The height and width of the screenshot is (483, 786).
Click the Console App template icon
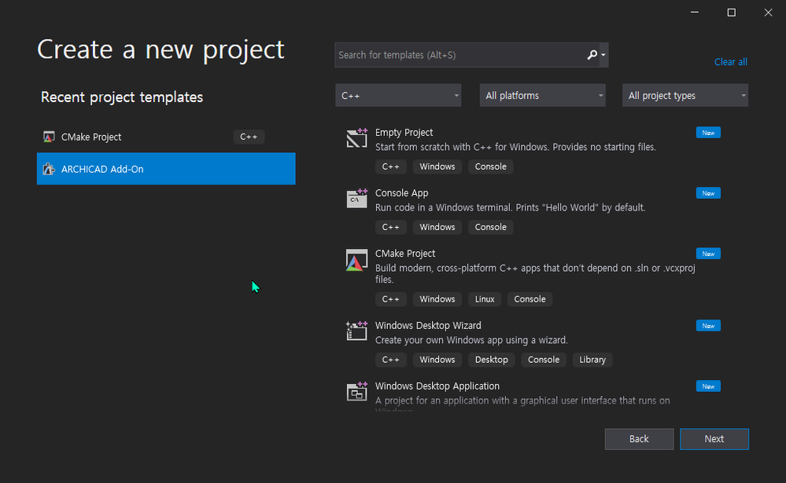(x=357, y=198)
